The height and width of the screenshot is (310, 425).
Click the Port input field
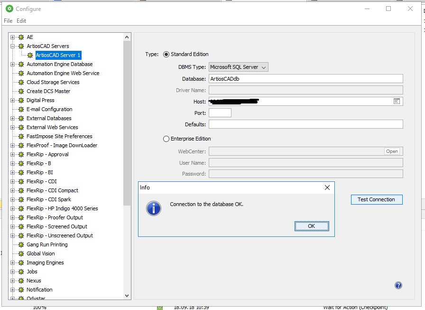pyautogui.click(x=220, y=113)
